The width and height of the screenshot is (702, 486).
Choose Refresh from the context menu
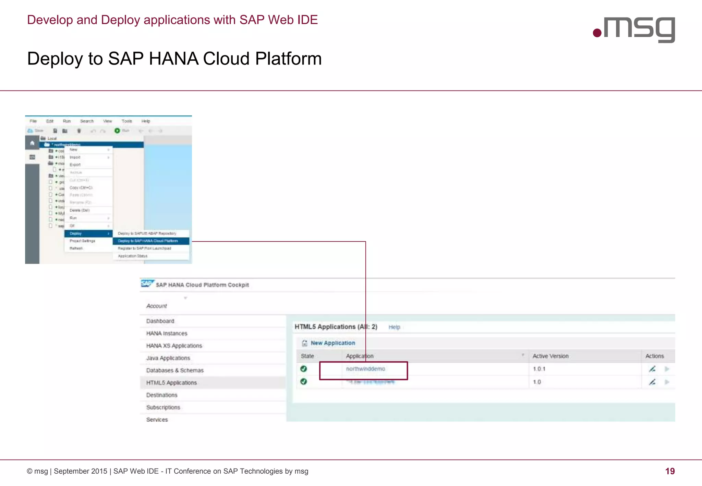pos(89,248)
